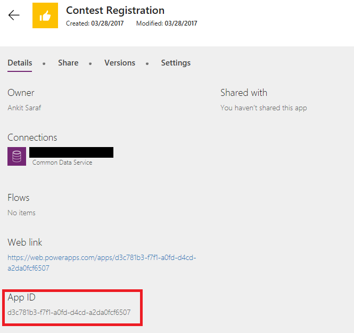The height and width of the screenshot is (333, 354).
Task: Click the owner name Ankit Saraf
Action: (24, 108)
